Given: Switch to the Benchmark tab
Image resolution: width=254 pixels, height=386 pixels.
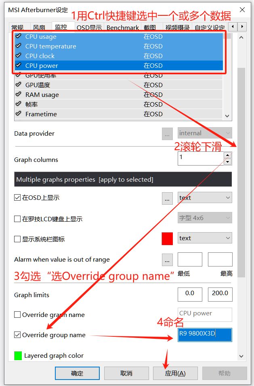Looking at the screenshot, I should tap(123, 27).
